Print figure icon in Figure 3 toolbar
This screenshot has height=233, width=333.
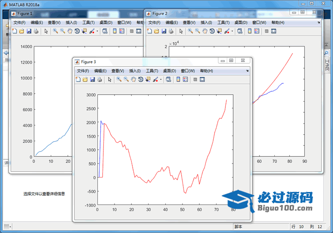click(100, 79)
